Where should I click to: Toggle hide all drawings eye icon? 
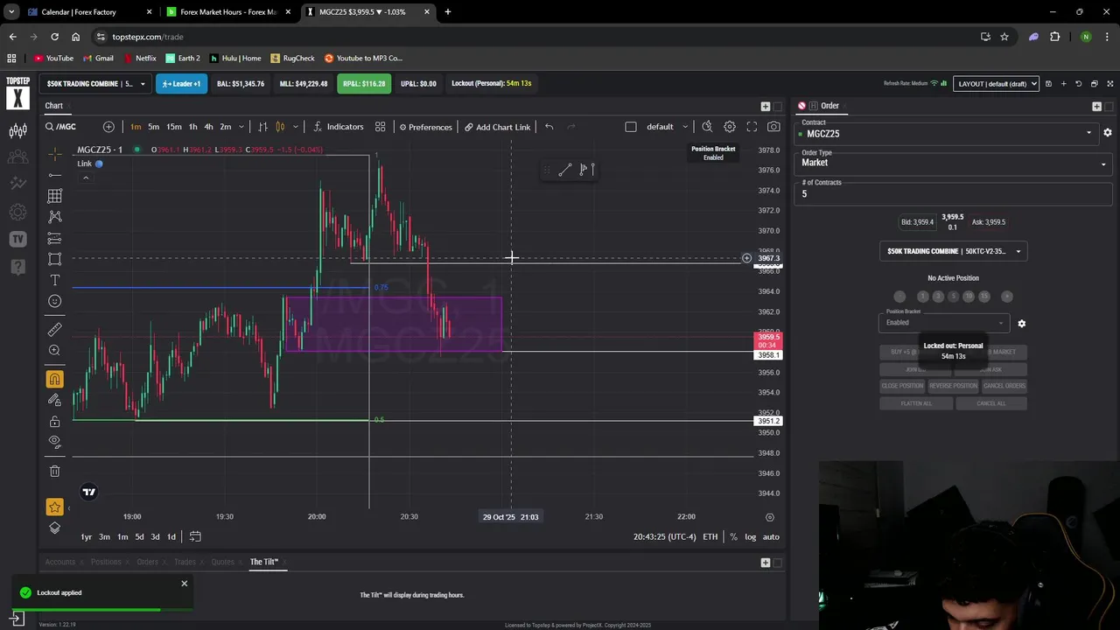coord(54,442)
